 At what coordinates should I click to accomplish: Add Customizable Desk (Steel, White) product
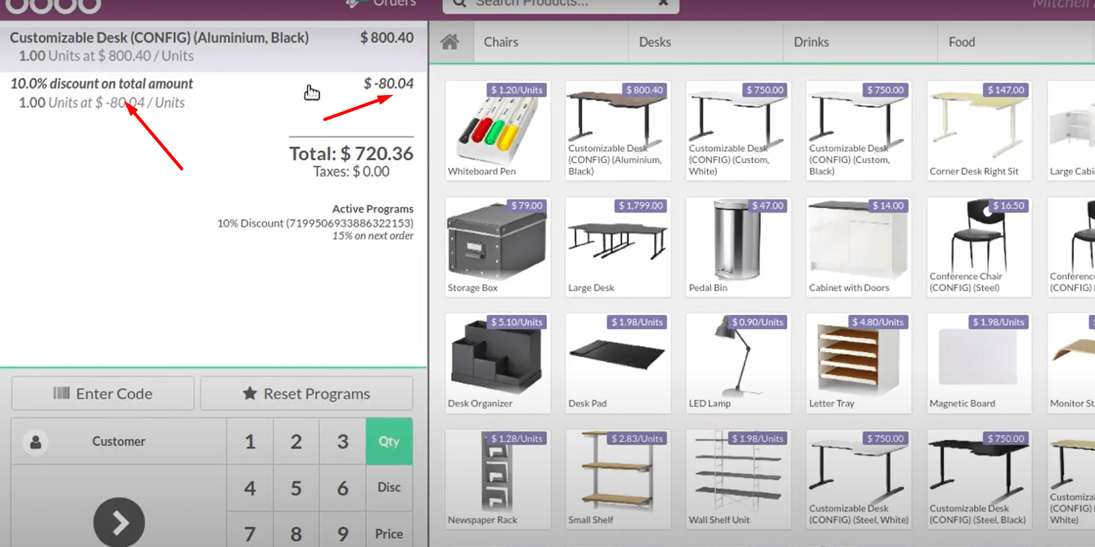[858, 479]
